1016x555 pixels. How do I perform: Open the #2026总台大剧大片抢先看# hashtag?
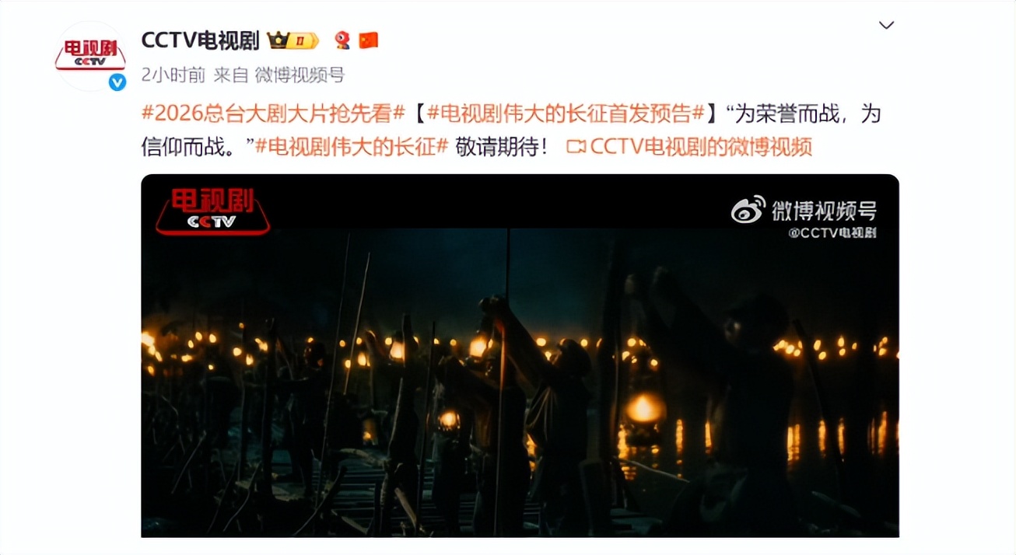click(273, 113)
